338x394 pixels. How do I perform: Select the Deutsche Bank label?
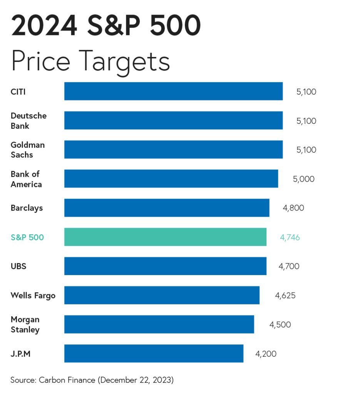tap(28, 120)
